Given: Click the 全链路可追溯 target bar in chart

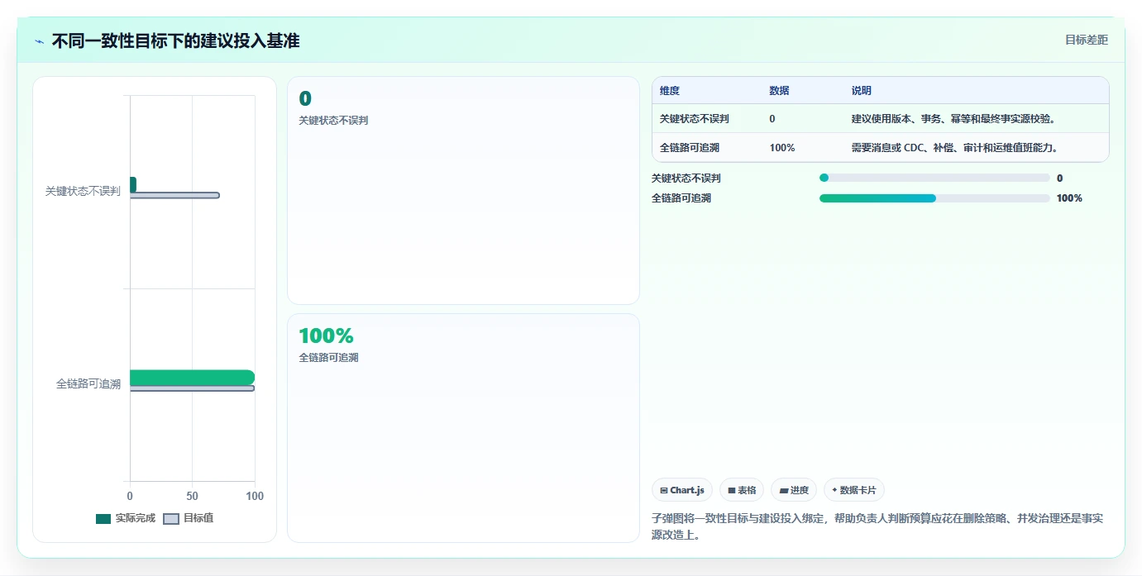Looking at the screenshot, I should coord(192,388).
